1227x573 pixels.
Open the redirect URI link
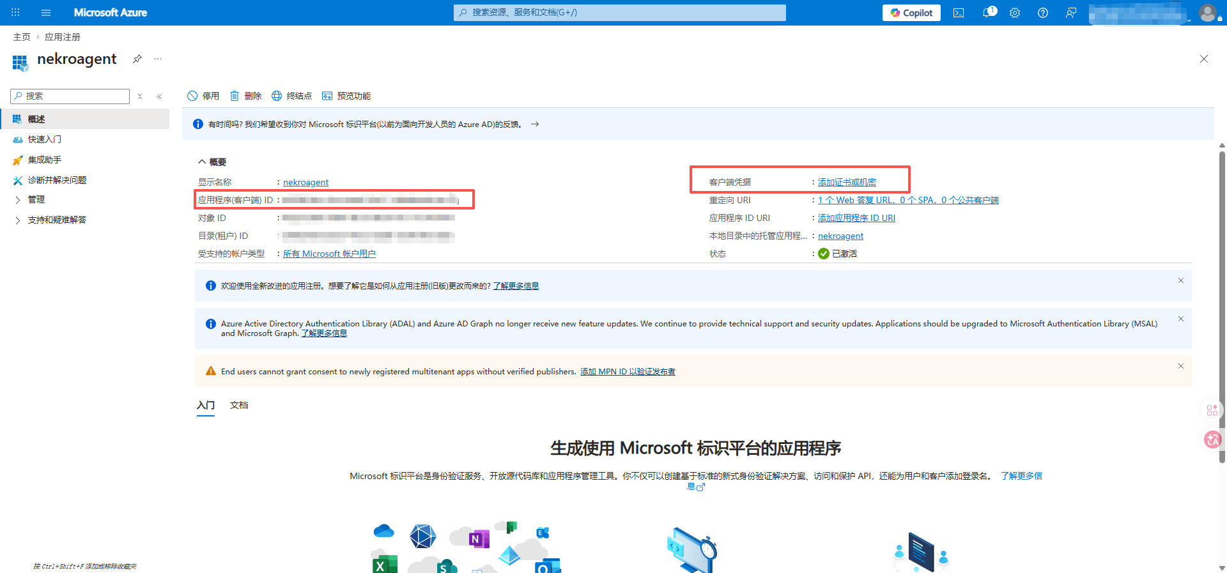coord(908,201)
